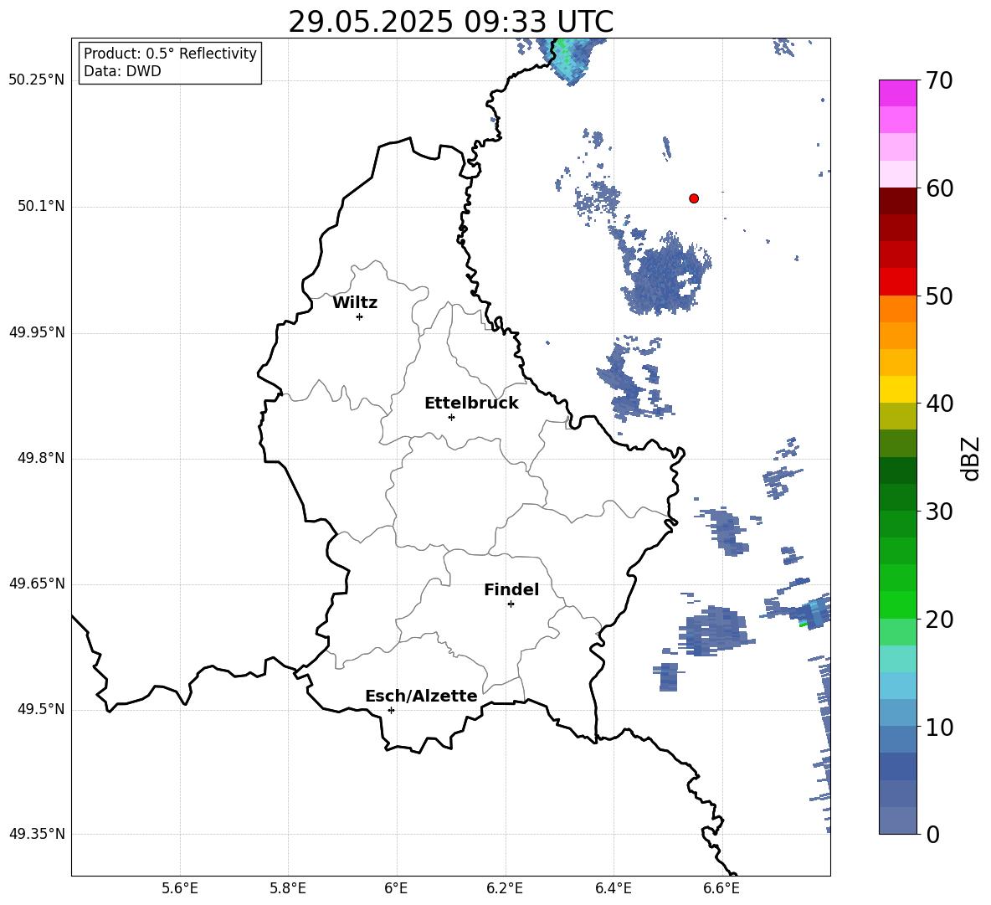Click the 5.6°E longitude label
Screen dimensions: 991x905
180,888
